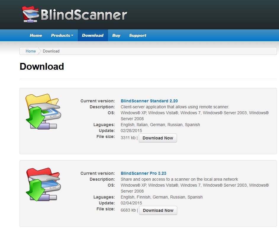Screen dimensions: 279x235
Task: Expand the Products chevron in navigation
Action: point(72,35)
